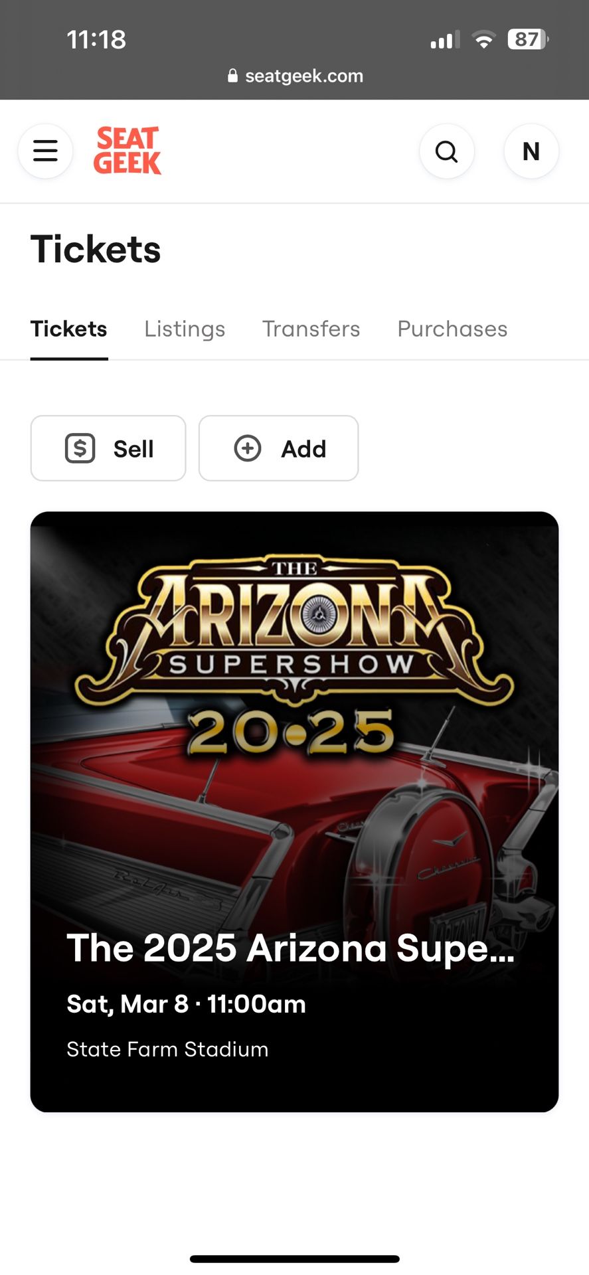The image size is (589, 1275).
Task: Switch to the Listings tab
Action: click(185, 329)
